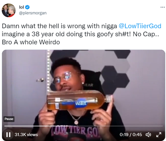This screenshot has height=141, width=166.
Task: Click the water bottle in the video
Action: click(80, 100)
